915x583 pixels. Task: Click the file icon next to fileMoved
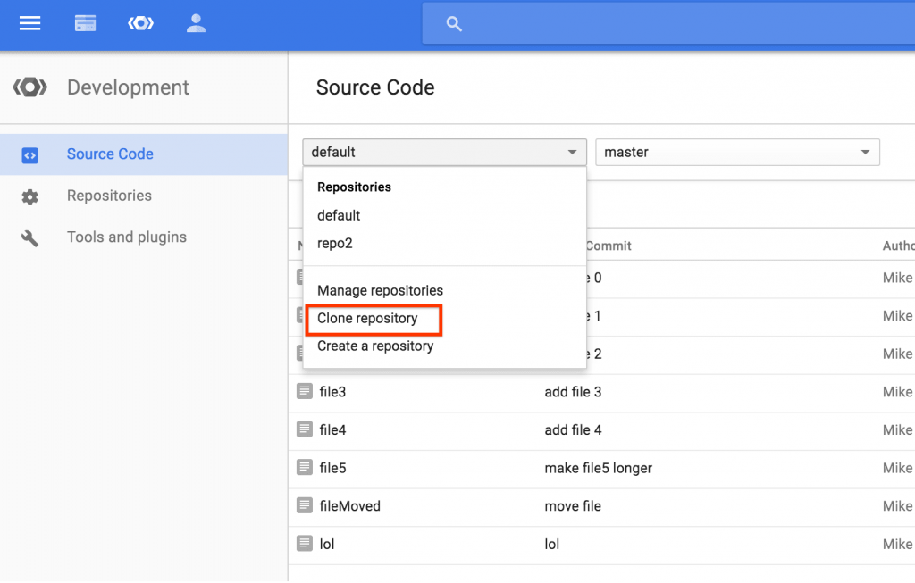[x=305, y=505]
